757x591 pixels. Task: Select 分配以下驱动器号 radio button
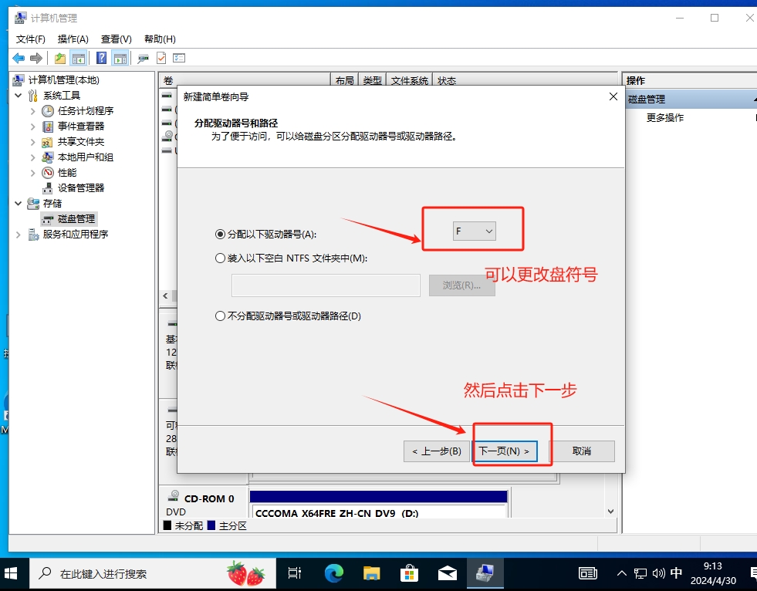220,235
